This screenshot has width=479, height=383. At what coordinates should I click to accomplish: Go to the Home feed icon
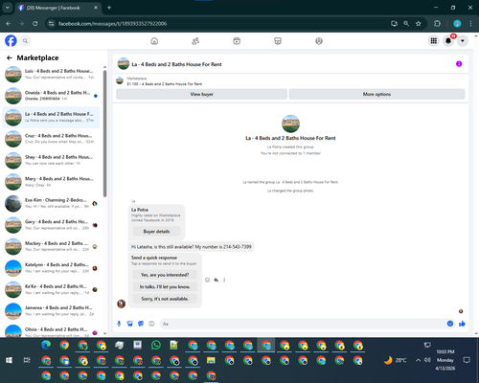(154, 41)
